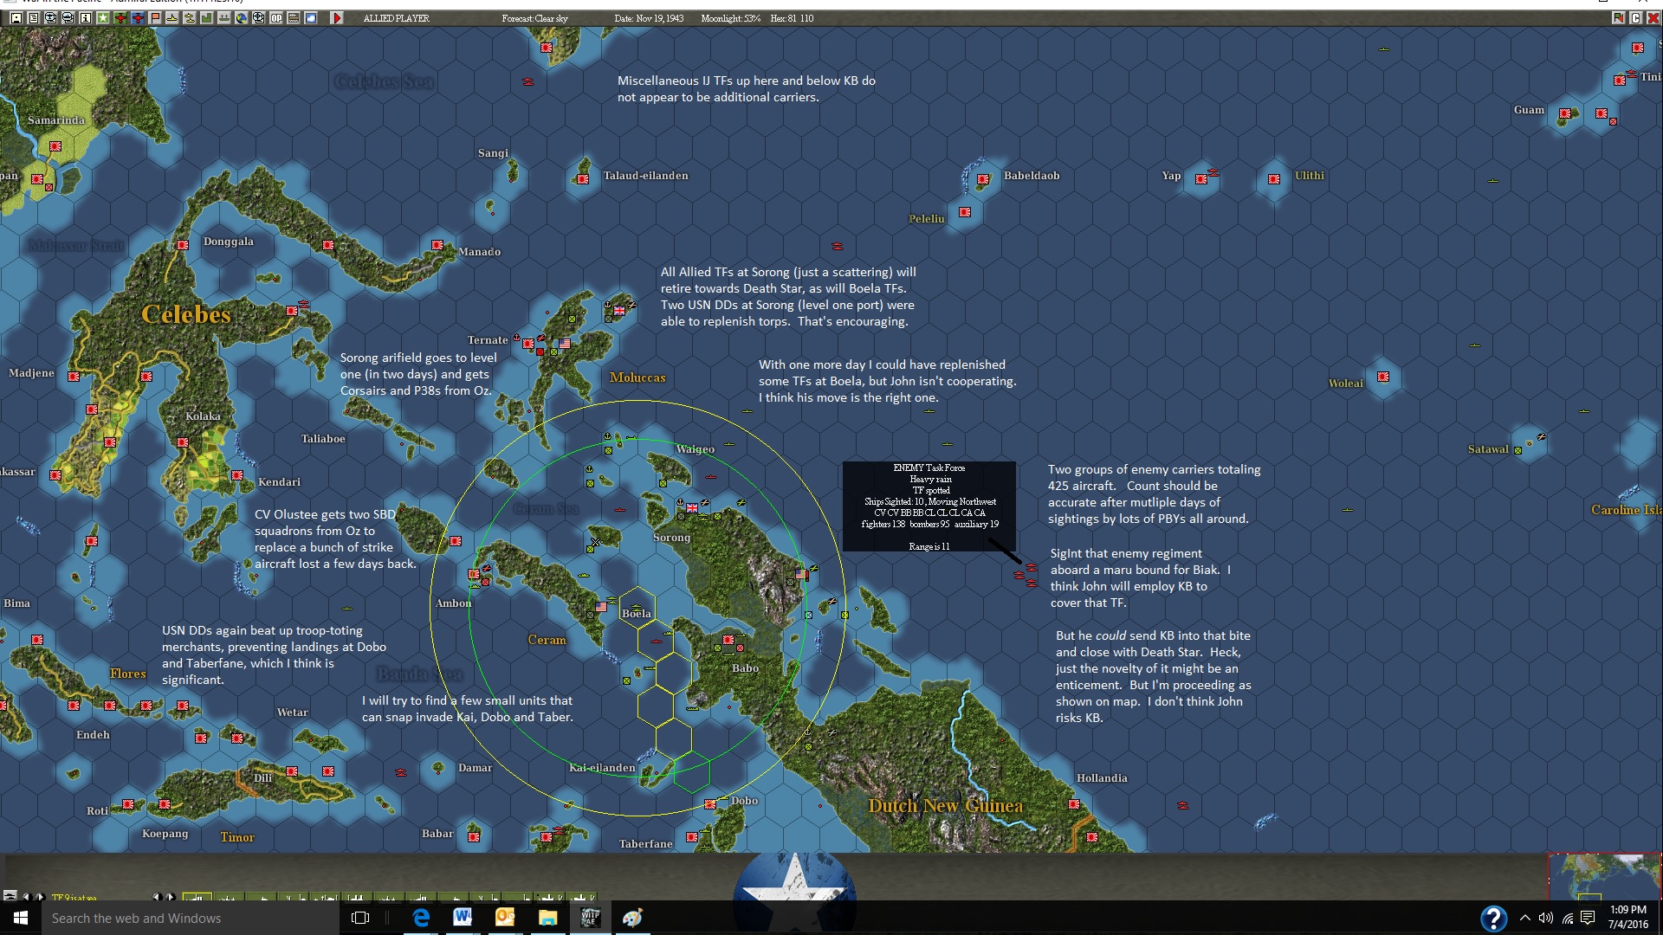Select the Japanese base flag at Donggala

coord(183,245)
